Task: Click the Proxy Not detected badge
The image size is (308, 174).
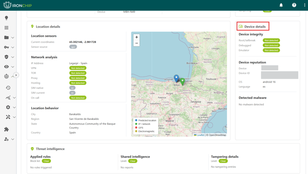Action: pos(78,78)
